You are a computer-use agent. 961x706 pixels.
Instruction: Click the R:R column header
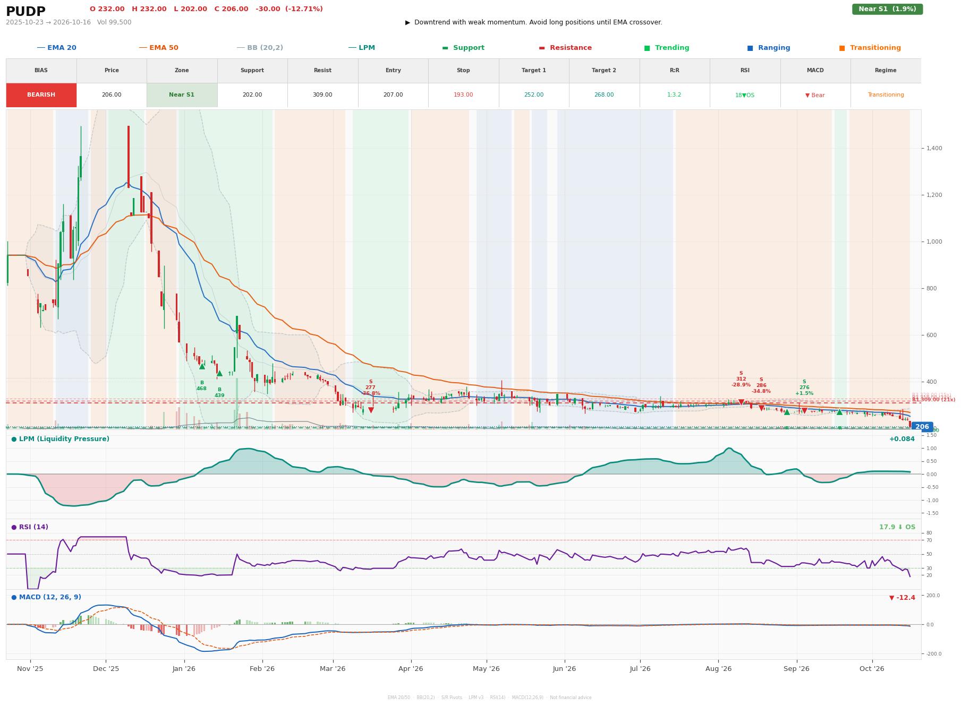674,70
